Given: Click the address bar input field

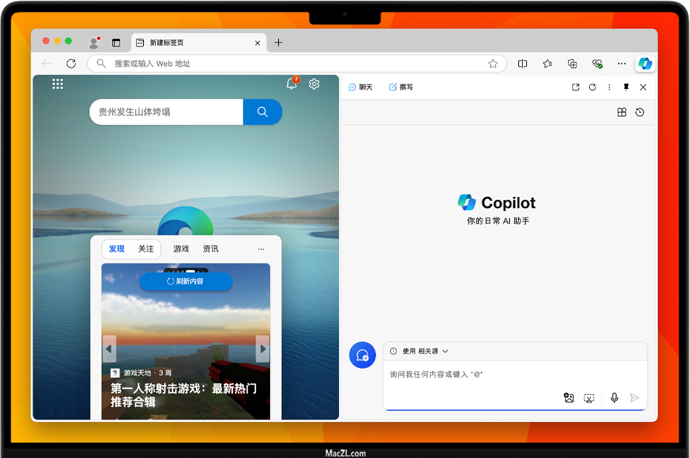Looking at the screenshot, I should coord(292,64).
